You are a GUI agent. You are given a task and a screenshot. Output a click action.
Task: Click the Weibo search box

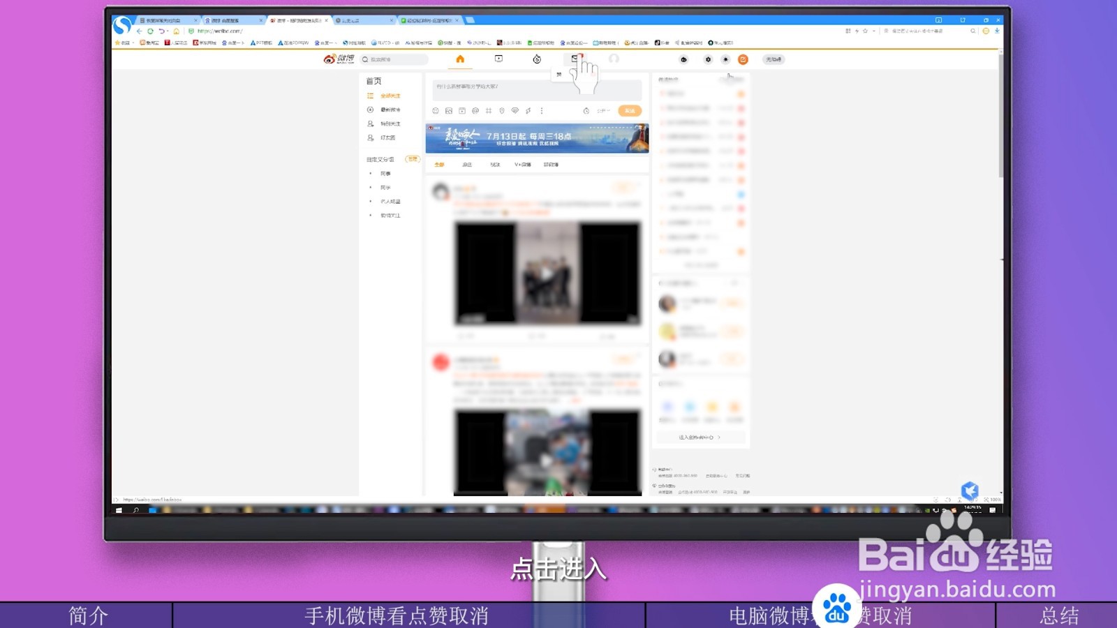tap(393, 59)
